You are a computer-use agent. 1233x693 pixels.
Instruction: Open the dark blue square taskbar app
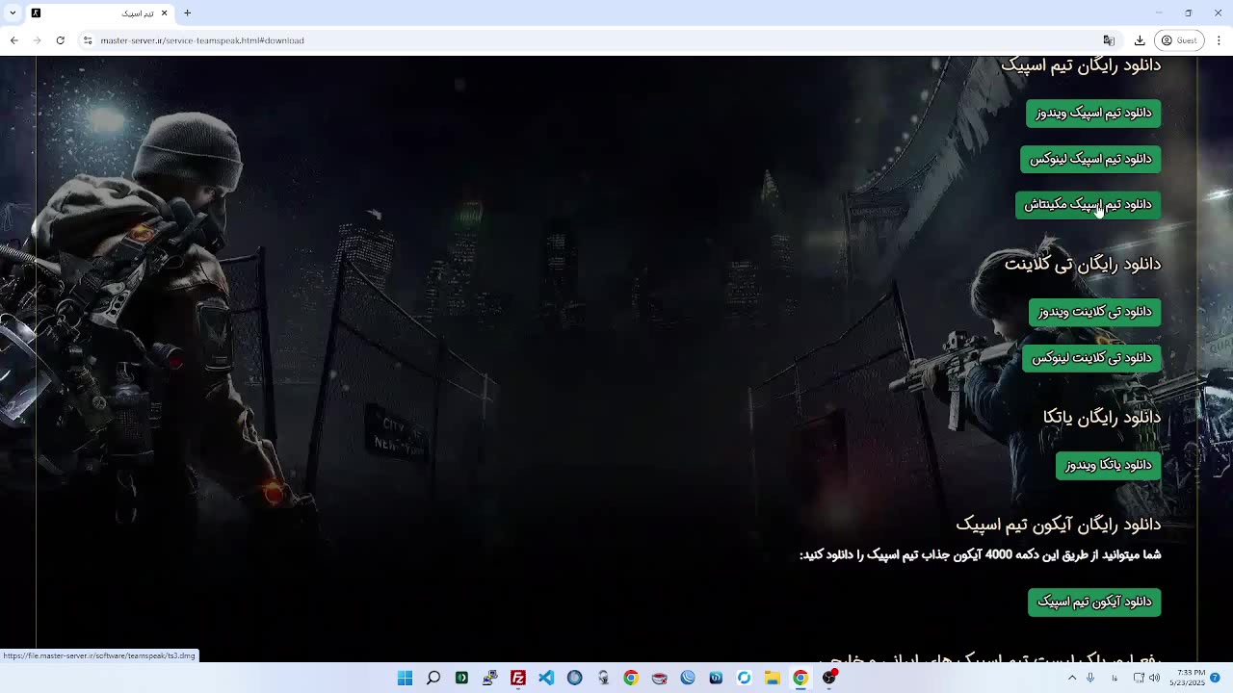(x=716, y=678)
